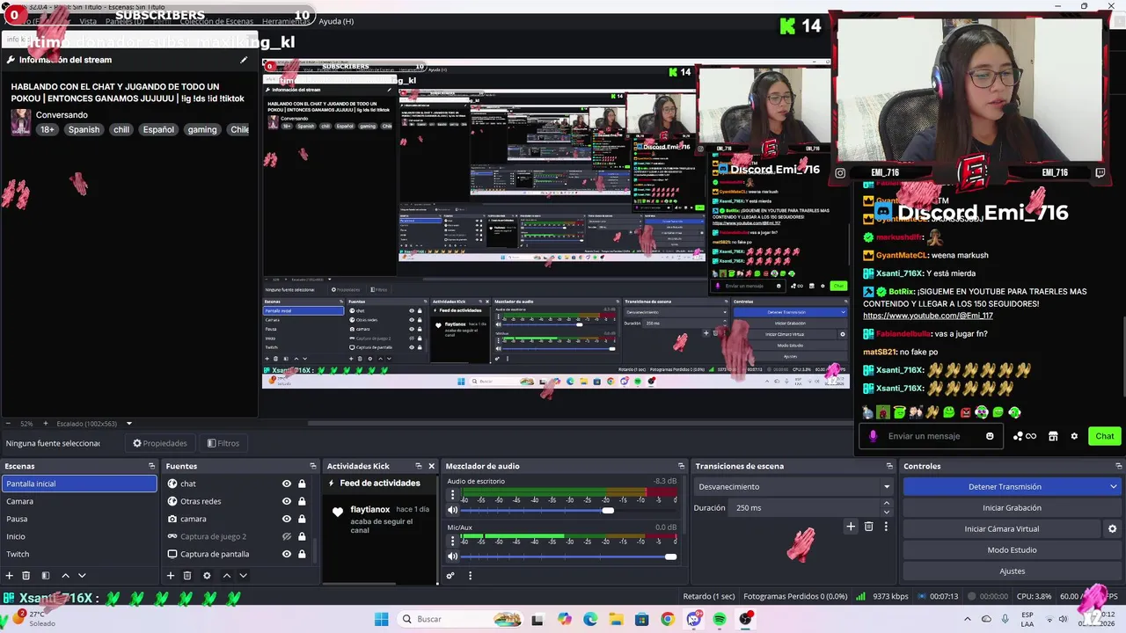Open Google Chrome from the taskbar
1126x633 pixels.
pos(668,619)
